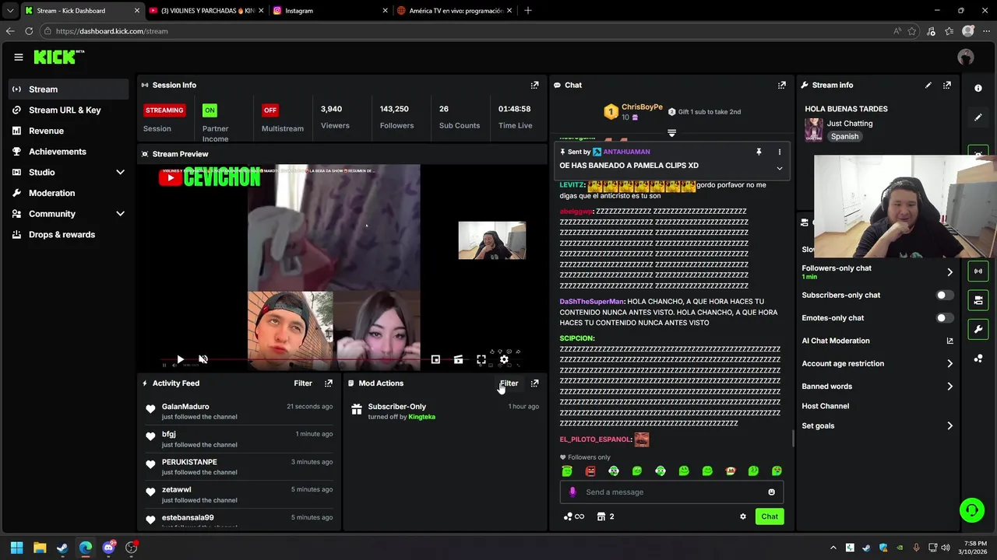Image resolution: width=997 pixels, height=560 pixels.
Task: Expand the Studio sidebar section
Action: (x=120, y=172)
